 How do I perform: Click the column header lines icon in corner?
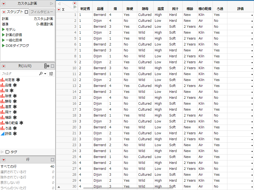tap(75, 7)
